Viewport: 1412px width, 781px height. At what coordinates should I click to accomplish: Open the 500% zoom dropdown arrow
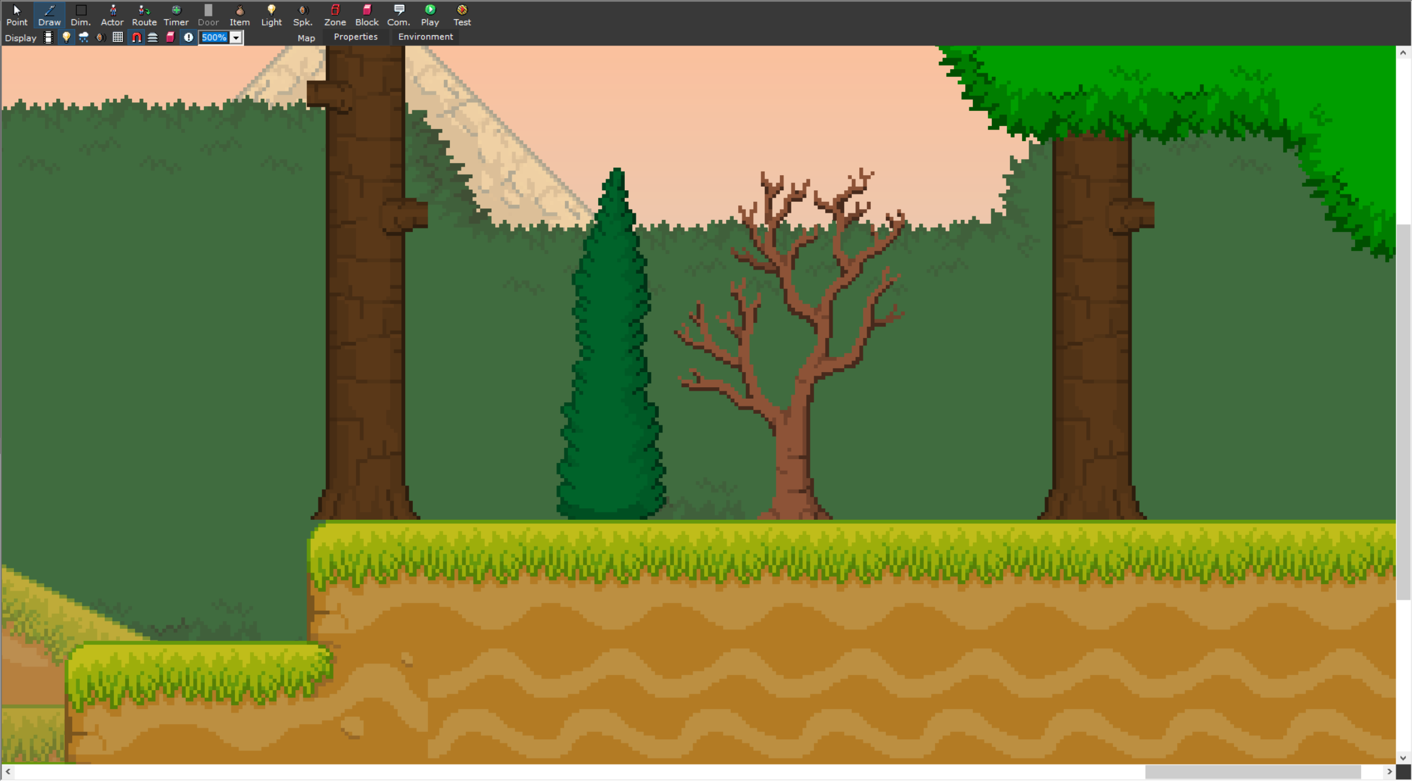pos(236,38)
